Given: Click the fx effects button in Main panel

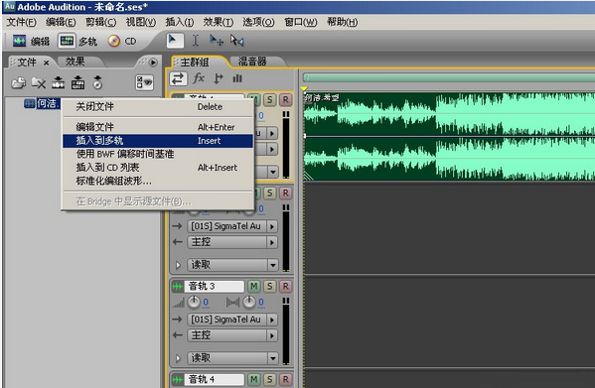Looking at the screenshot, I should click(199, 78).
